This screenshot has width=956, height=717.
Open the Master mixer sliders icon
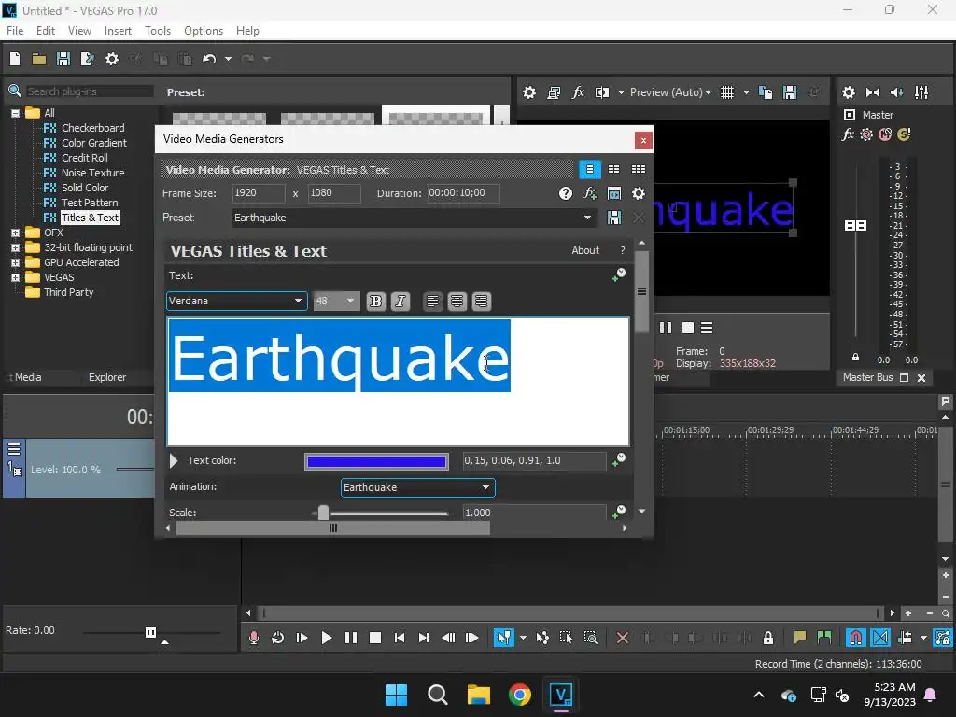click(921, 92)
